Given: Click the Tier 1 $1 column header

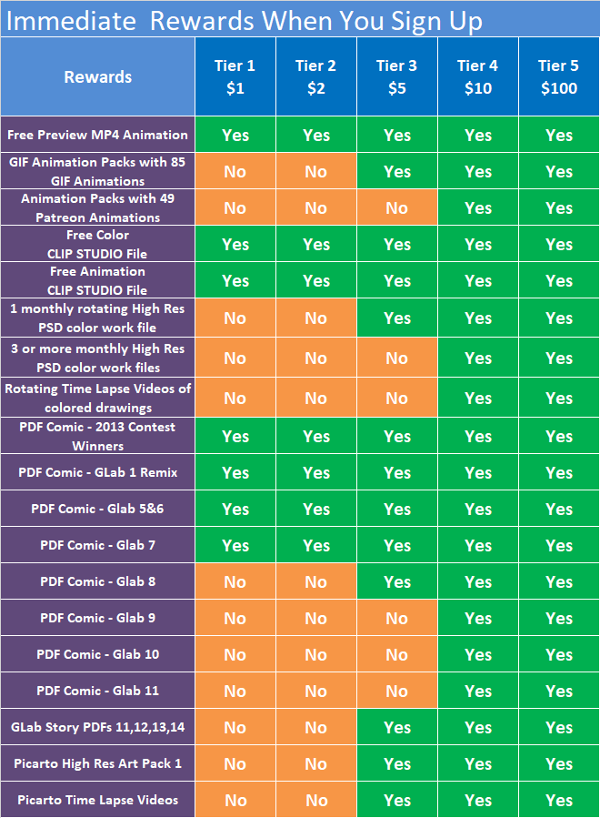Looking at the screenshot, I should [x=235, y=76].
